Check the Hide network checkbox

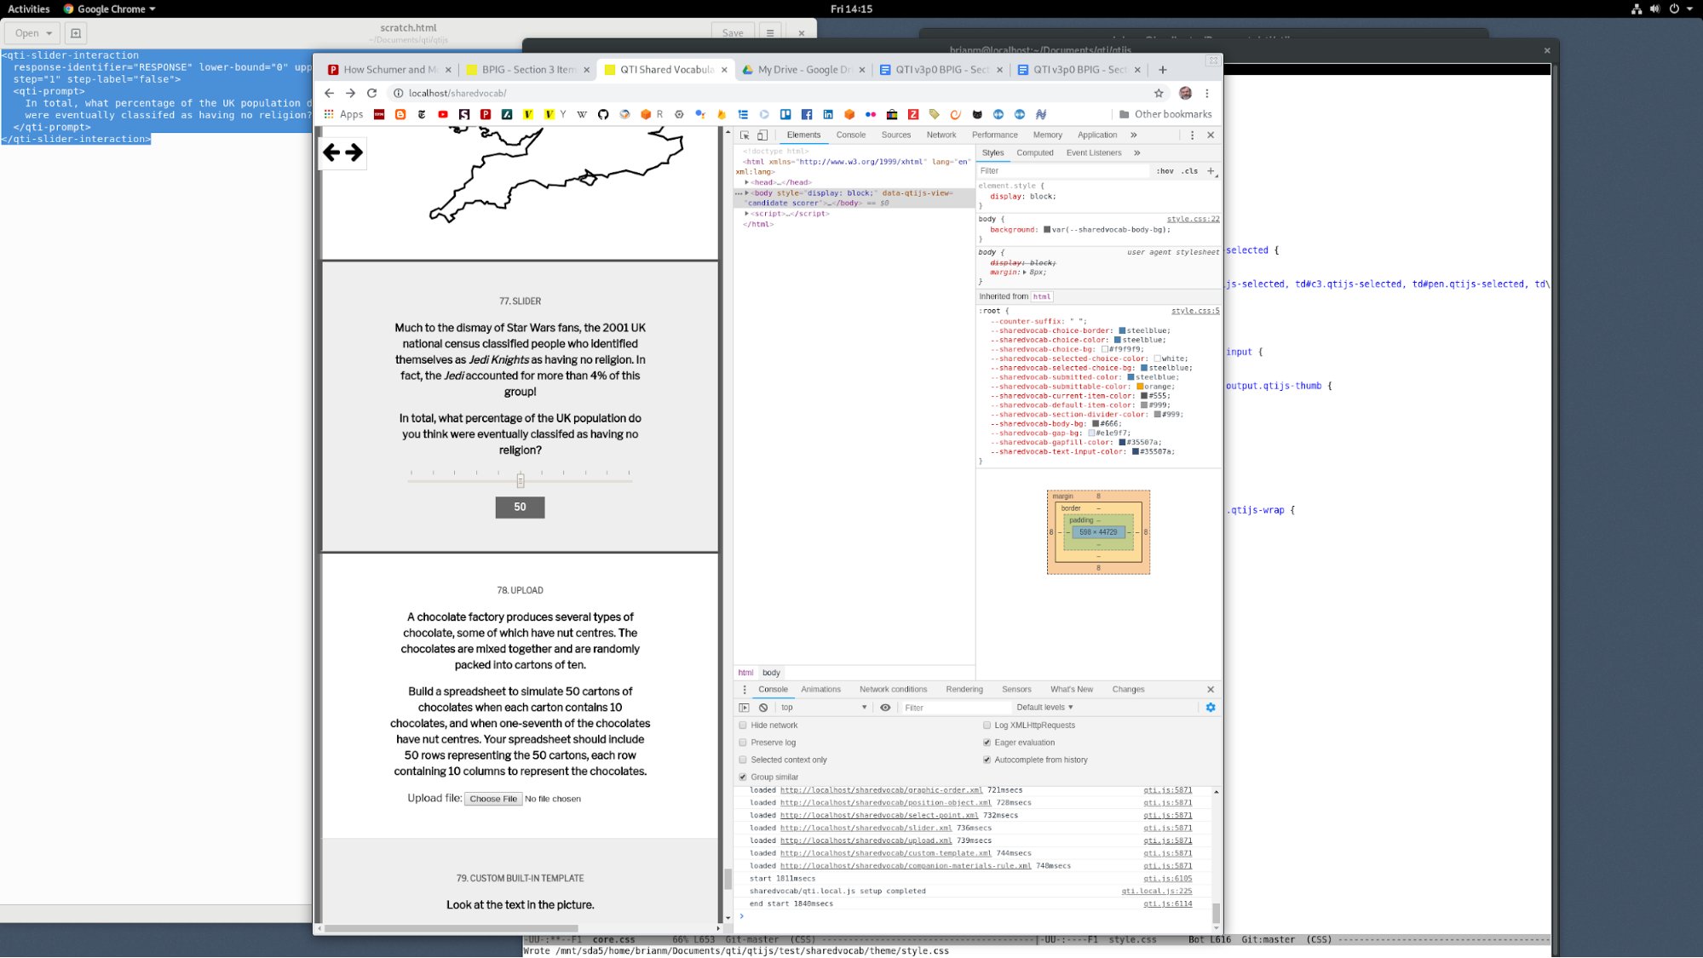click(743, 726)
